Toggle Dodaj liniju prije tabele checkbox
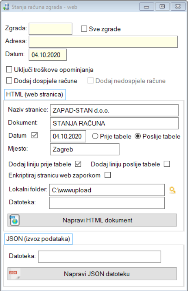Viewport: 188px width, 291px height. 78,164
